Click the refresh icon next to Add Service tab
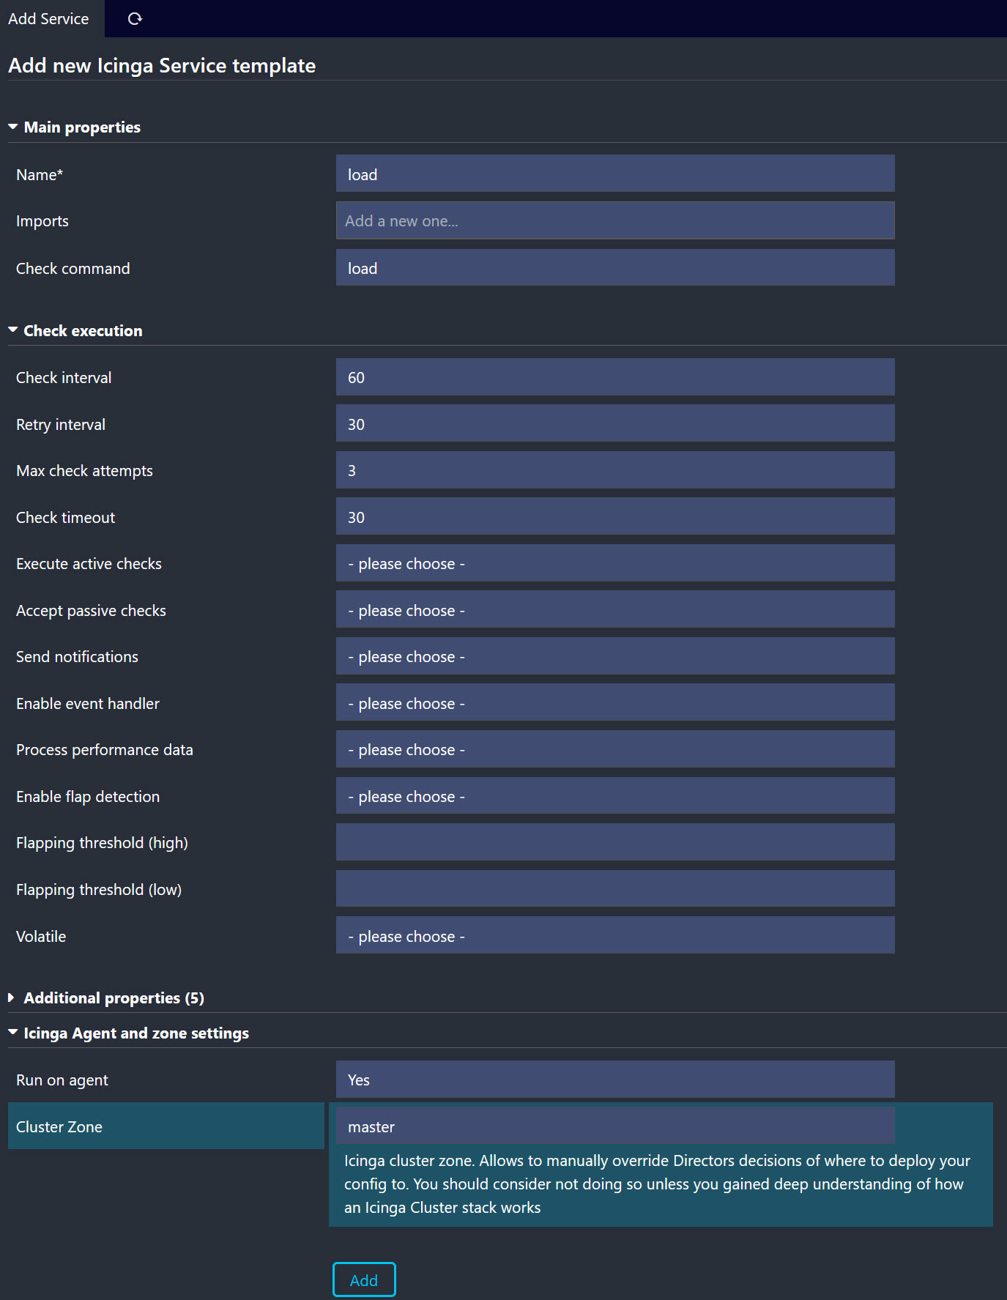Screen dimensions: 1007x1300 [135, 19]
